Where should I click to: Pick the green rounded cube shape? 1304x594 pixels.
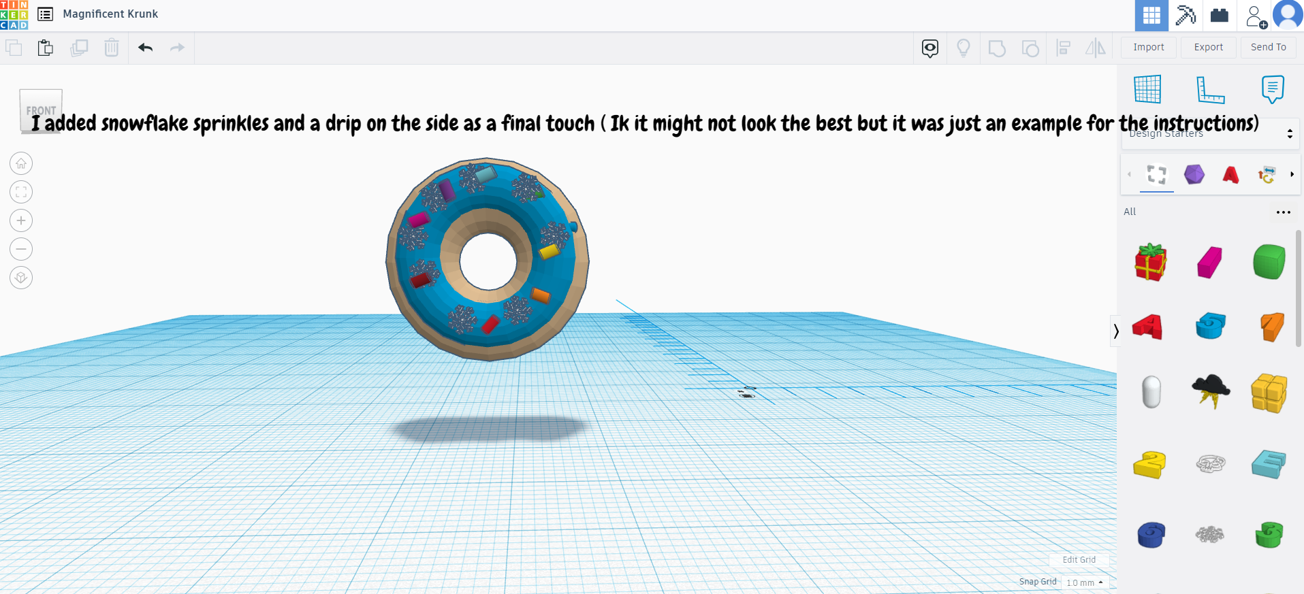(x=1269, y=262)
